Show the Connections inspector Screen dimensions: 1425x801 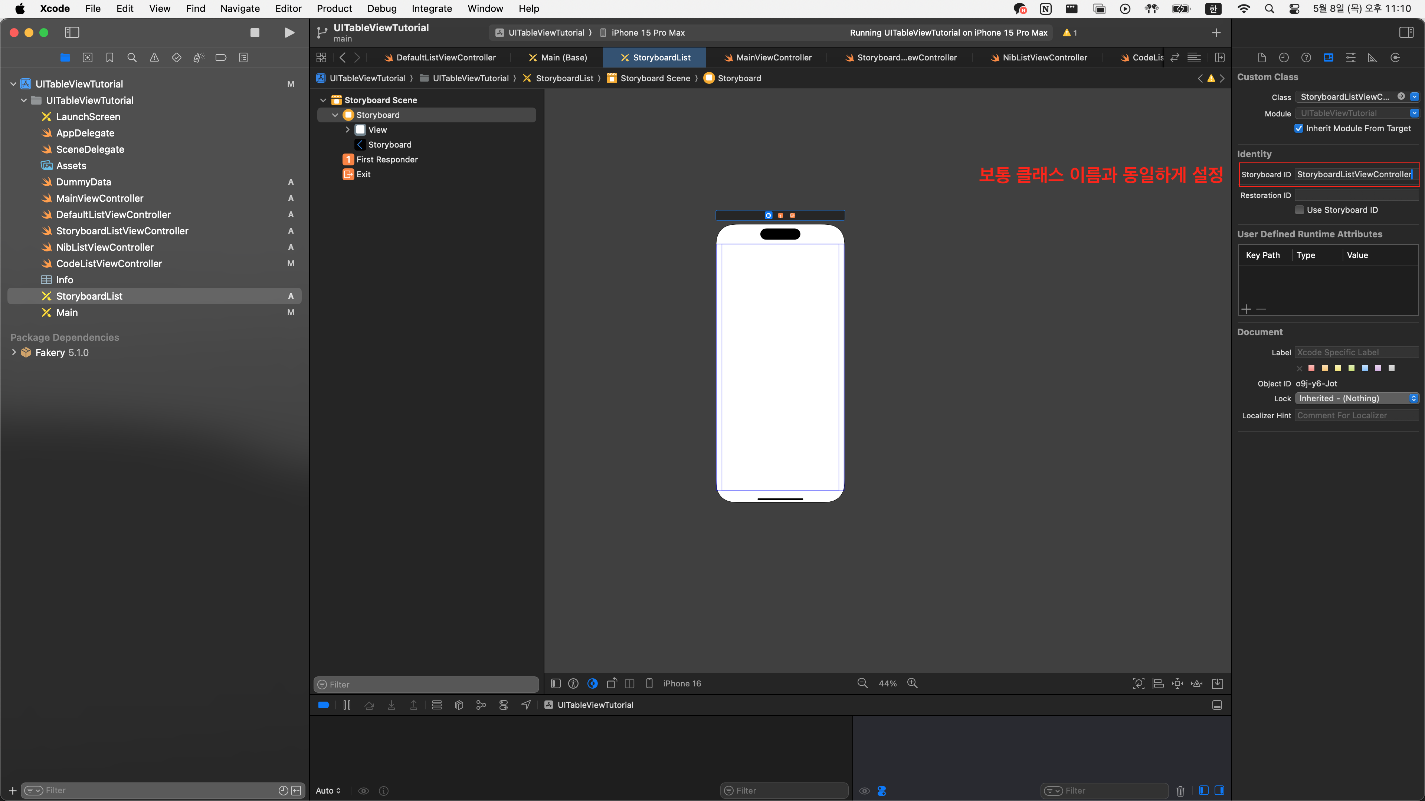(x=1395, y=57)
